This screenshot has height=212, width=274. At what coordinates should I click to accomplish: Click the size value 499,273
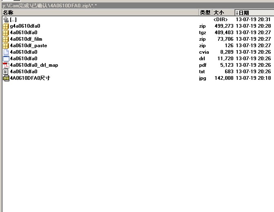[x=224, y=26]
